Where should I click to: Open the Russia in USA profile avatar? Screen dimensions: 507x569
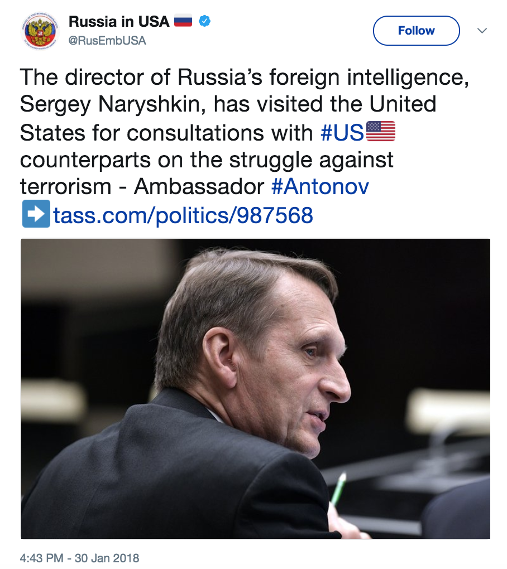point(40,31)
